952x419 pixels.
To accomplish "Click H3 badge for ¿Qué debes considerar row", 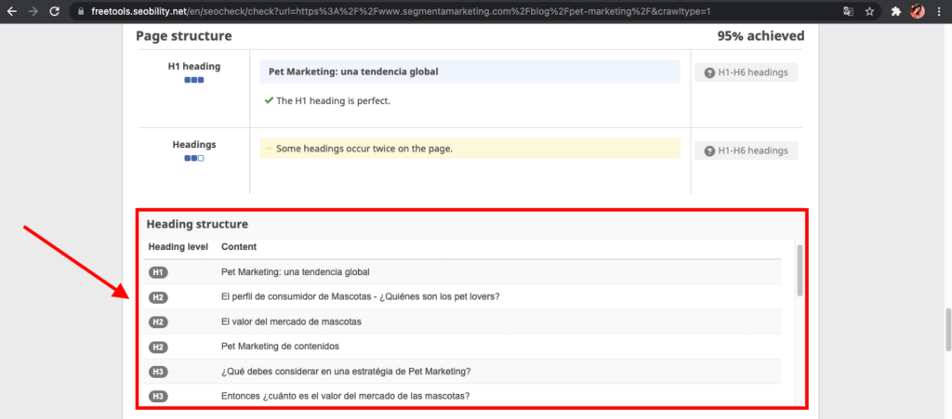I will click(x=158, y=372).
